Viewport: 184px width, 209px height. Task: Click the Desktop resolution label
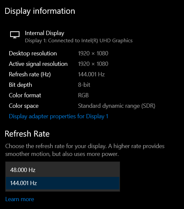pyautogui.click(x=33, y=53)
